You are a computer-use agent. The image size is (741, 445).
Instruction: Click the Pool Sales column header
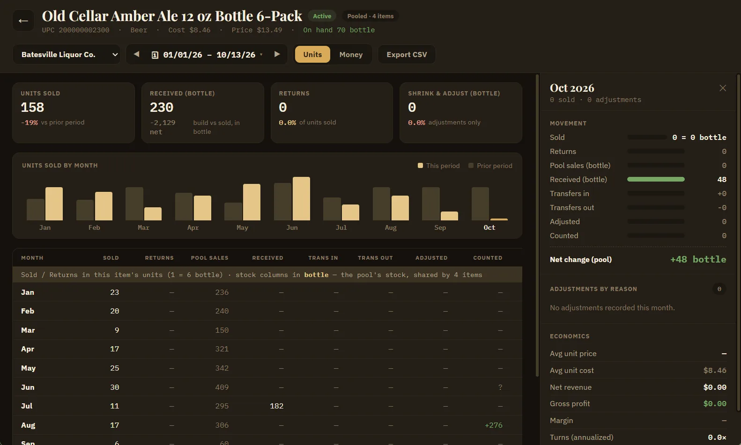point(209,258)
